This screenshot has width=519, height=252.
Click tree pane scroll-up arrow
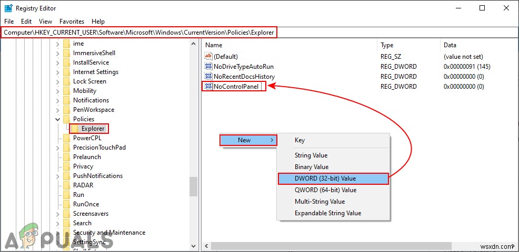coord(194,43)
